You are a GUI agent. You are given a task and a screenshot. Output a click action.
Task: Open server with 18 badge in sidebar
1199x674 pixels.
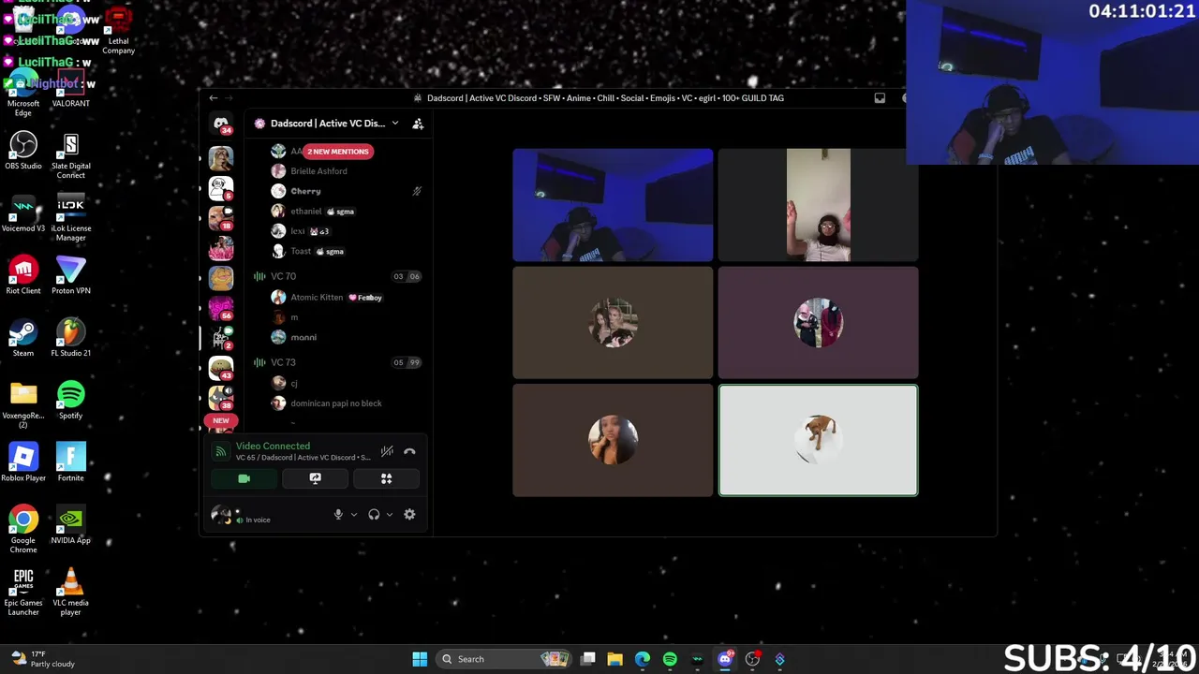[221, 218]
